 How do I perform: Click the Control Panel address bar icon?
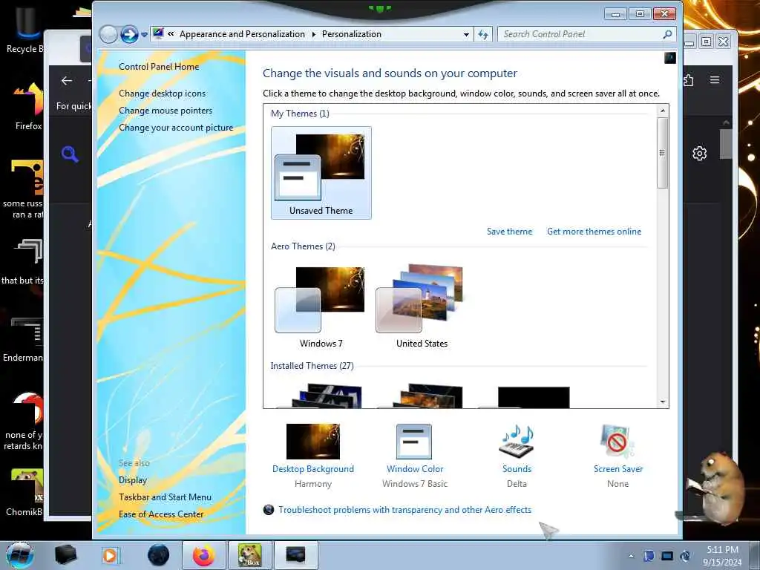158,34
